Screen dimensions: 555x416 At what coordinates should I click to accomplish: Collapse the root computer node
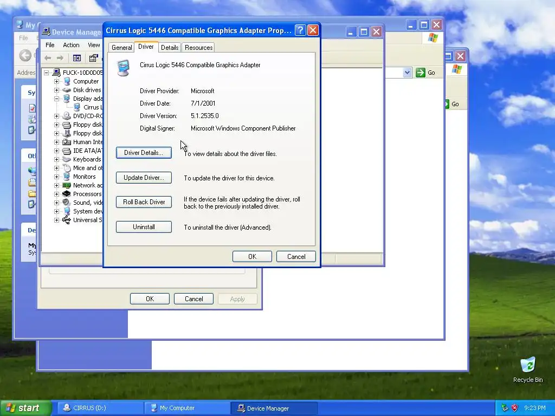(x=47, y=73)
